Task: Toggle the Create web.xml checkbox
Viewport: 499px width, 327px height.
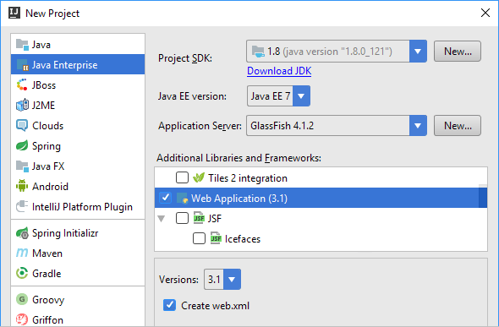Action: [x=169, y=305]
